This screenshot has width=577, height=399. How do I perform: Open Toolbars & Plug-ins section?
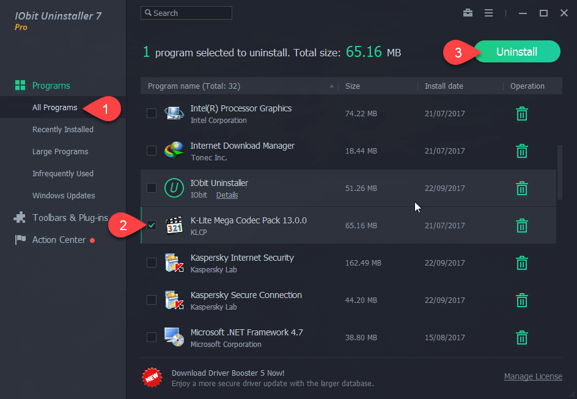tap(70, 218)
